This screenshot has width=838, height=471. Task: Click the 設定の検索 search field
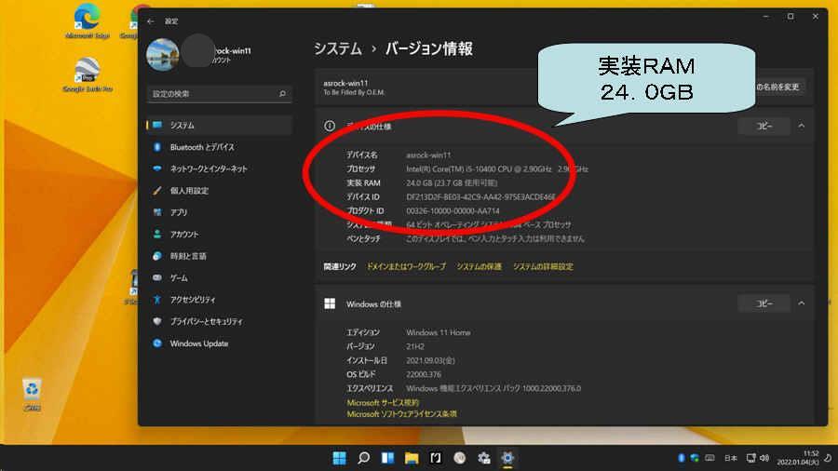click(219, 94)
